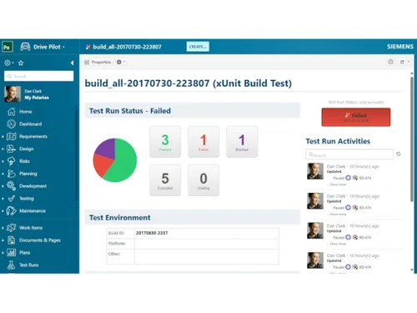
Task: Click the green slice of pie chart
Action: [125, 163]
